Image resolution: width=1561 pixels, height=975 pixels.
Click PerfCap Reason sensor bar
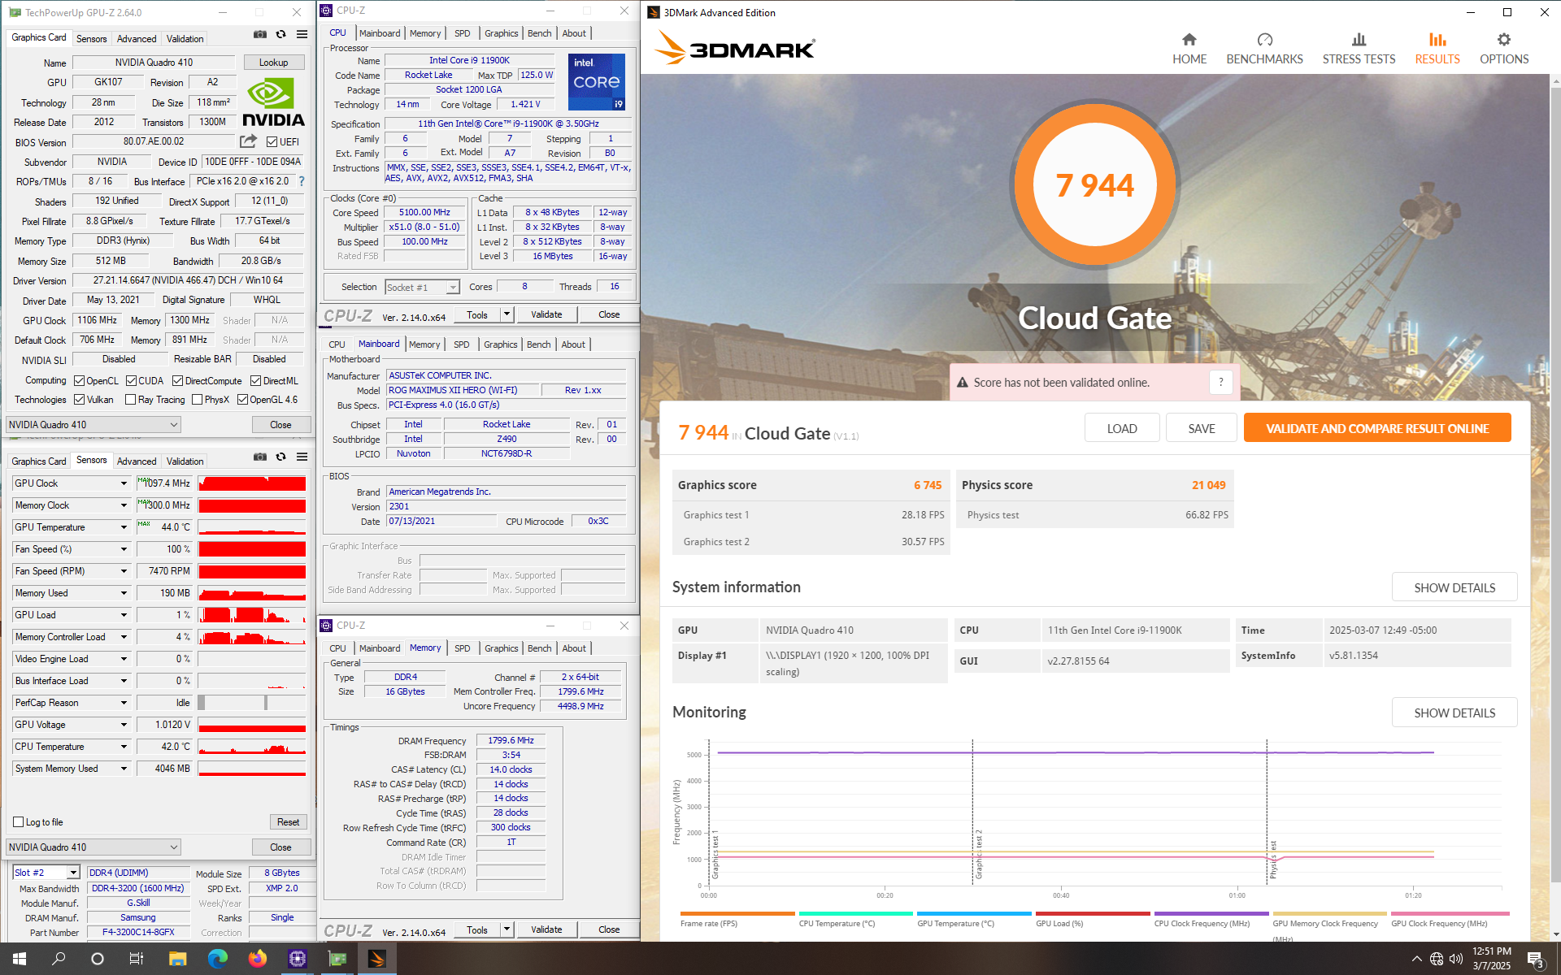pos(252,703)
